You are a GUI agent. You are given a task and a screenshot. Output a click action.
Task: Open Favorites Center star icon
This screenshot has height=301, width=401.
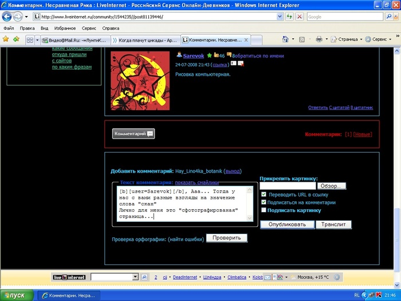click(x=6, y=39)
